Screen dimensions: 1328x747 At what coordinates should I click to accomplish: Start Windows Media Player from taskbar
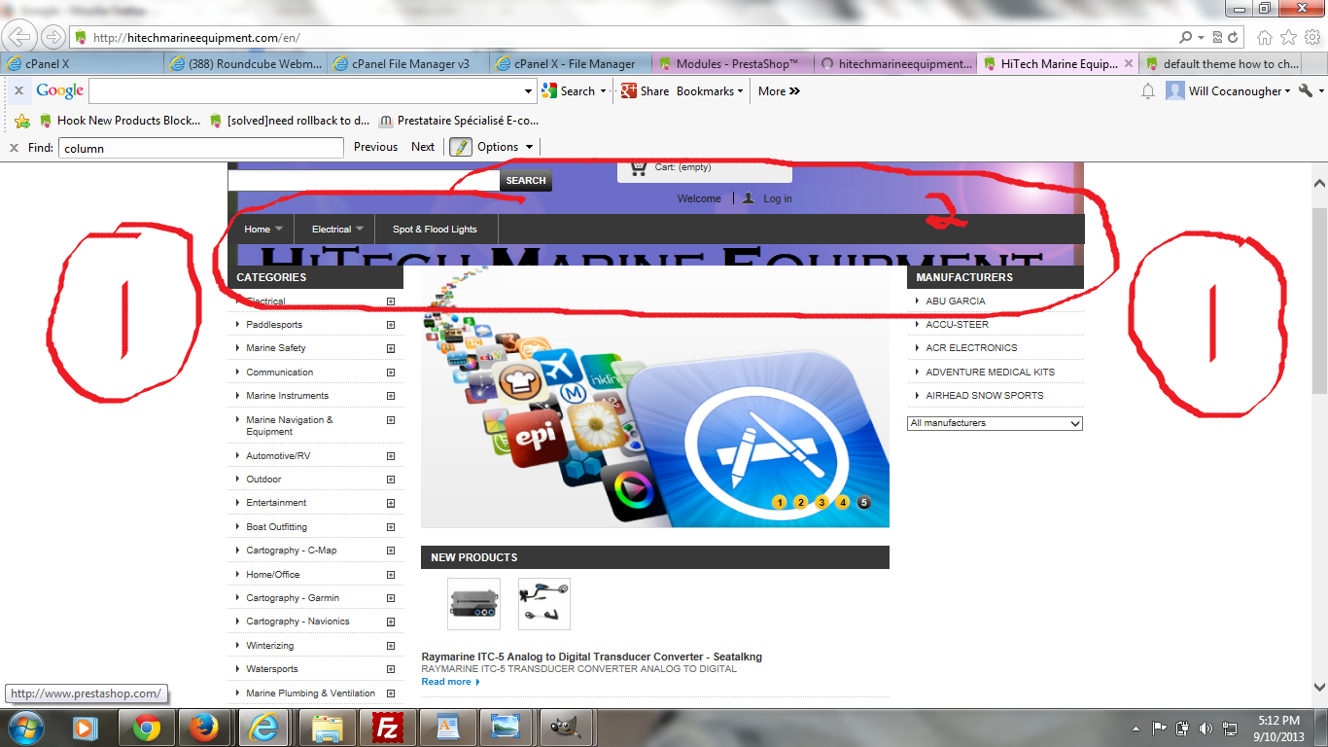(x=85, y=727)
